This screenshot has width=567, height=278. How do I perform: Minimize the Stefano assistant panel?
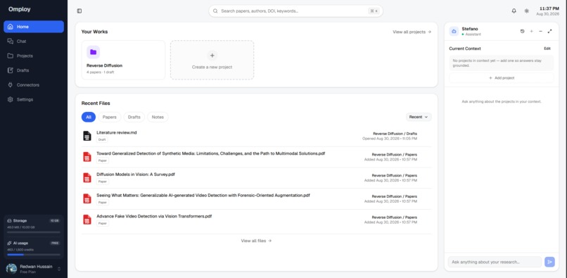pyautogui.click(x=540, y=31)
